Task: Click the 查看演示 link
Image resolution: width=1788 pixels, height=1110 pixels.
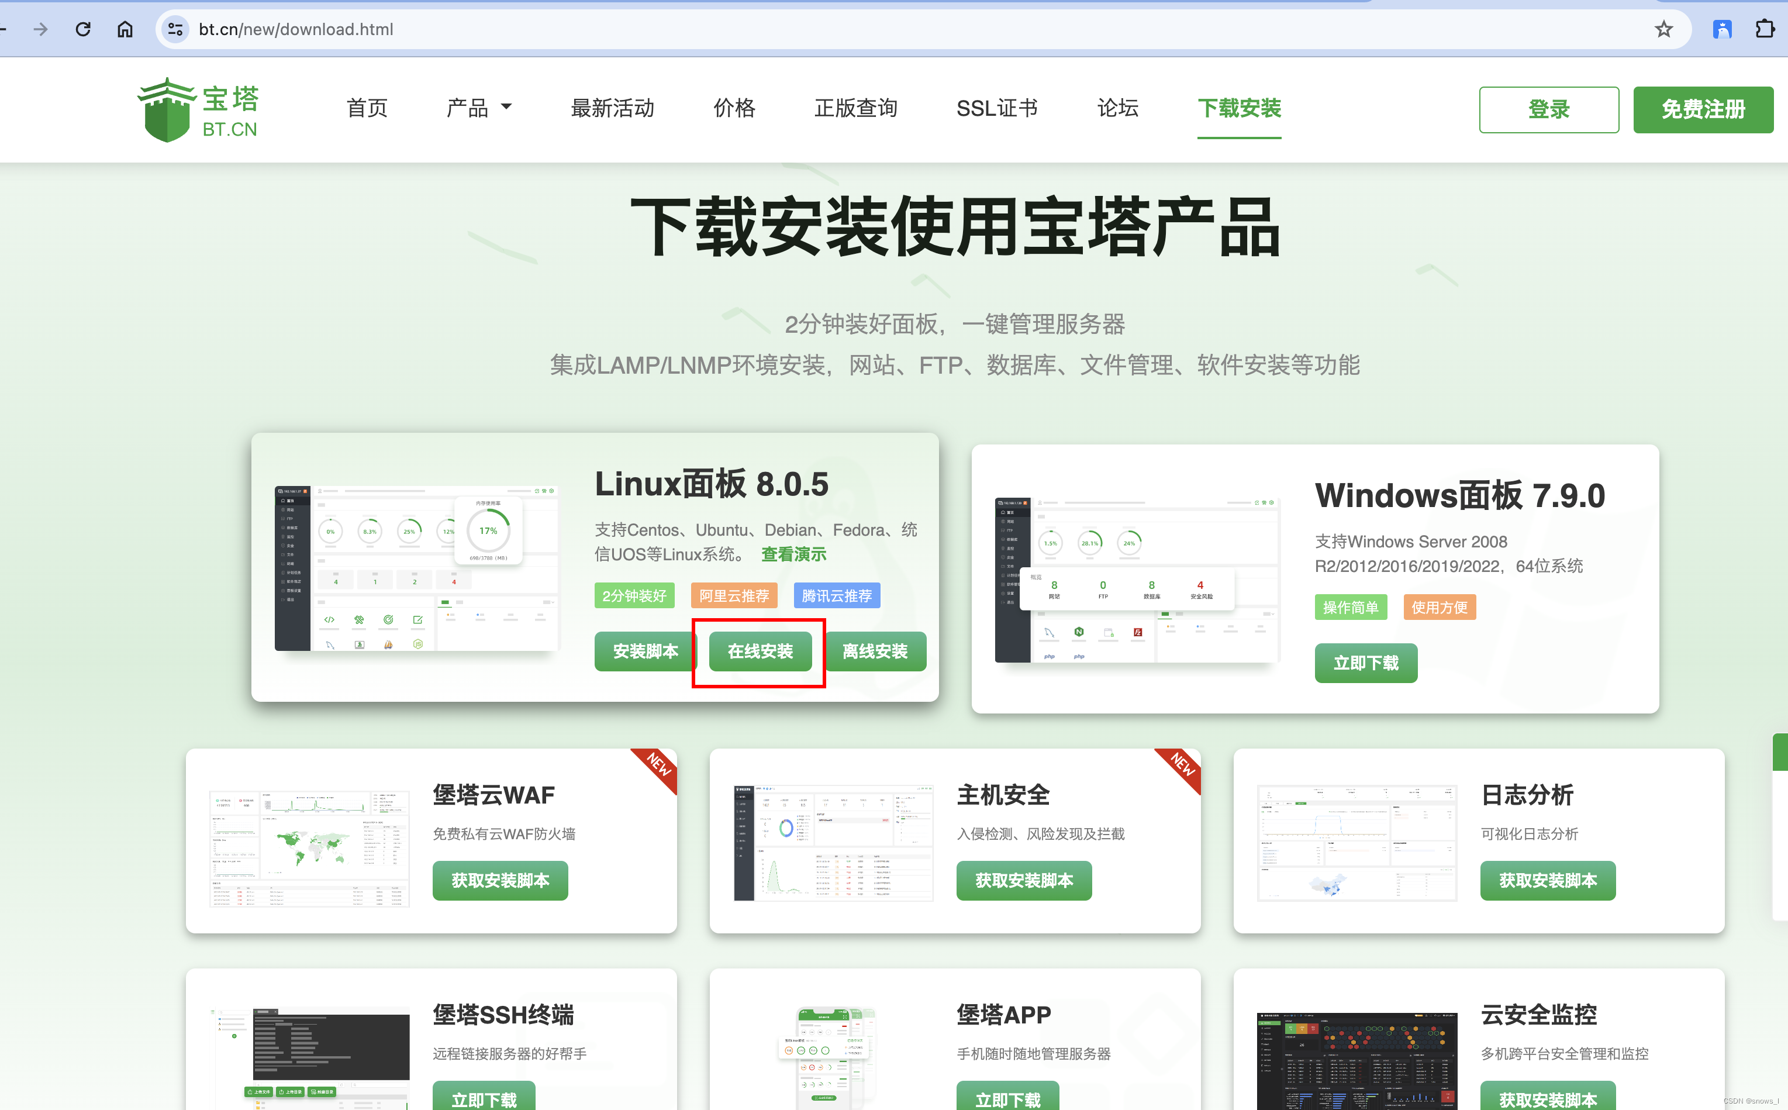Action: pyautogui.click(x=793, y=554)
